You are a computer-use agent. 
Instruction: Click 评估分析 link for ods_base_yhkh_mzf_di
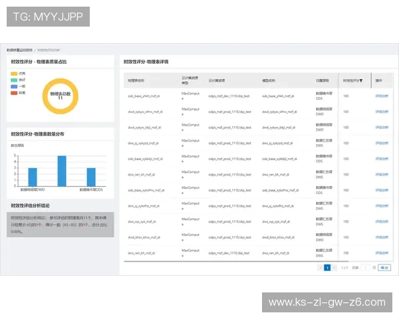pyautogui.click(x=382, y=96)
